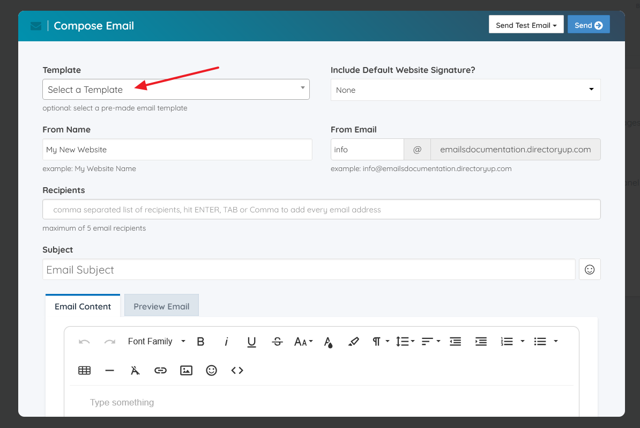The width and height of the screenshot is (640, 428).
Task: Insert a link using chain icon
Action: [x=160, y=371]
